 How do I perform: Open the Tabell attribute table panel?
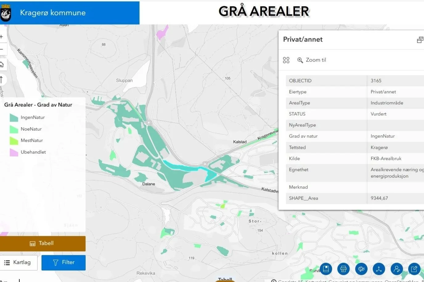(x=43, y=243)
